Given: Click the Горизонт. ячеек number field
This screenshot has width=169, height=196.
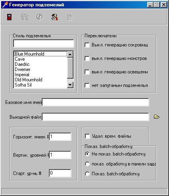Looking at the screenshot, I should tap(60, 136).
